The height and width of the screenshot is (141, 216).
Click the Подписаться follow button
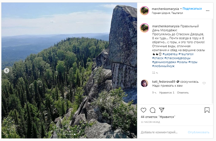pos(192,9)
